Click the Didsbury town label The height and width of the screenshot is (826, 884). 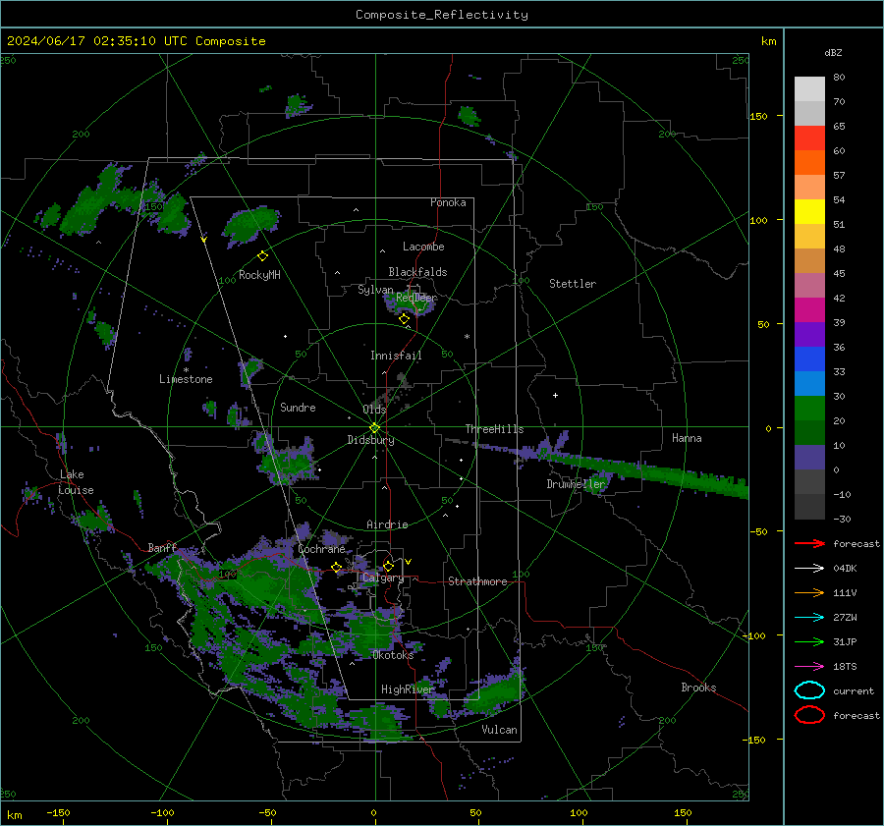(371, 440)
